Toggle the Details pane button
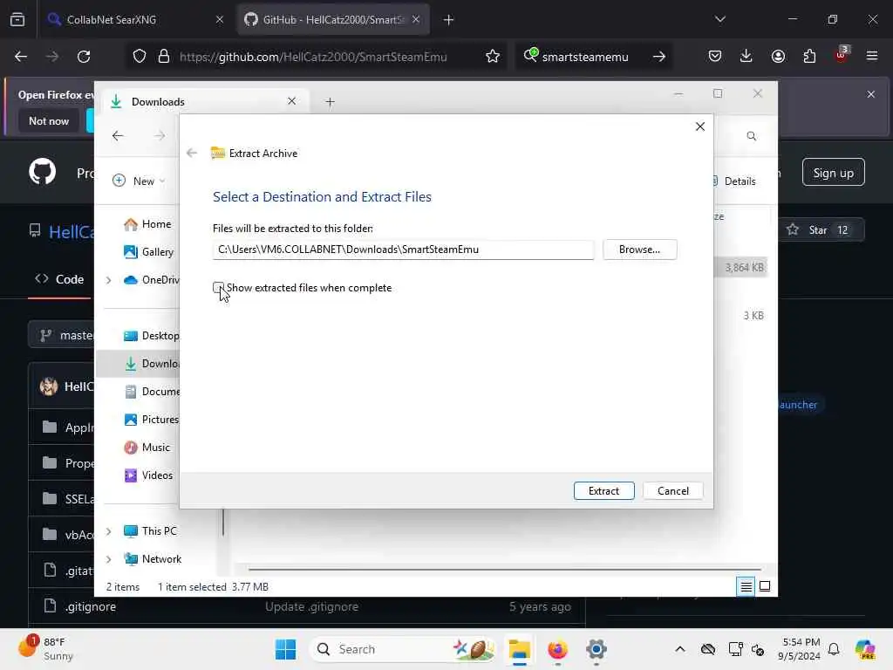Screen dimensions: 893x670 [734, 181]
